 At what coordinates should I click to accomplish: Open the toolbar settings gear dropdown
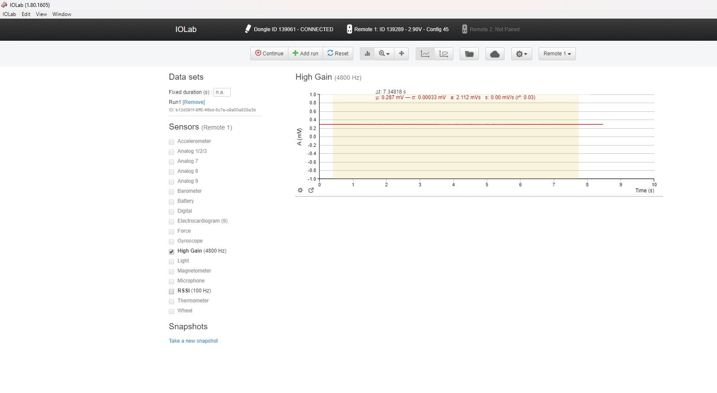point(521,53)
